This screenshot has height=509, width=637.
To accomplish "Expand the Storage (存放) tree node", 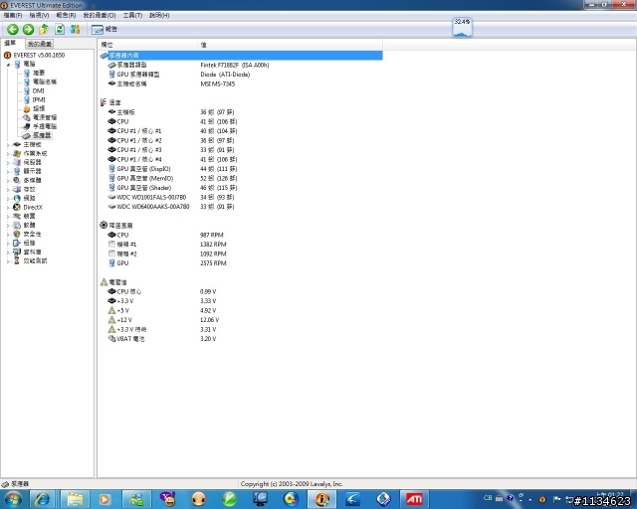I will tap(8, 190).
